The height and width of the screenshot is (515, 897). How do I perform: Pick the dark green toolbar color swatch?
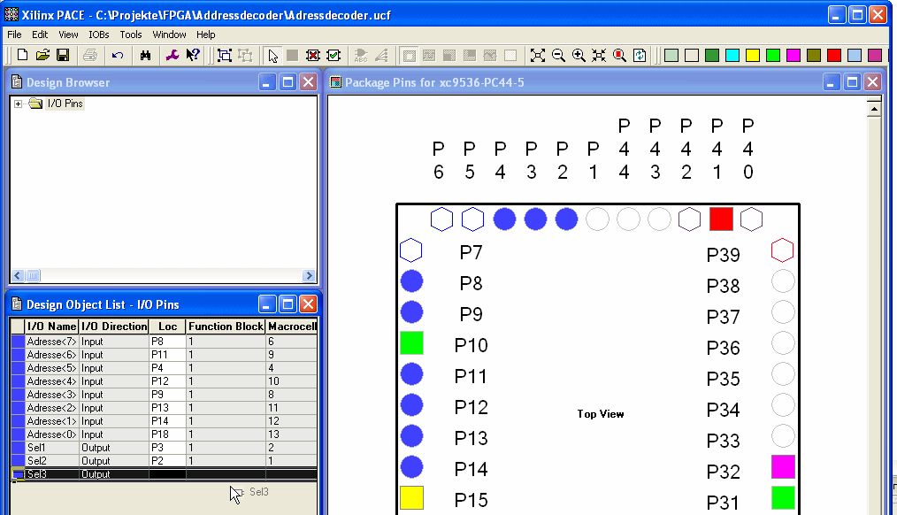click(x=712, y=55)
